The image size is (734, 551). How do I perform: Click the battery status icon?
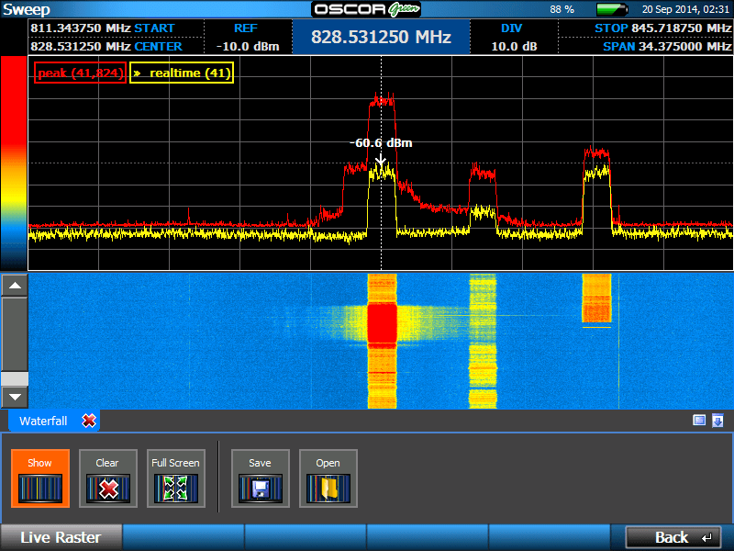click(613, 9)
